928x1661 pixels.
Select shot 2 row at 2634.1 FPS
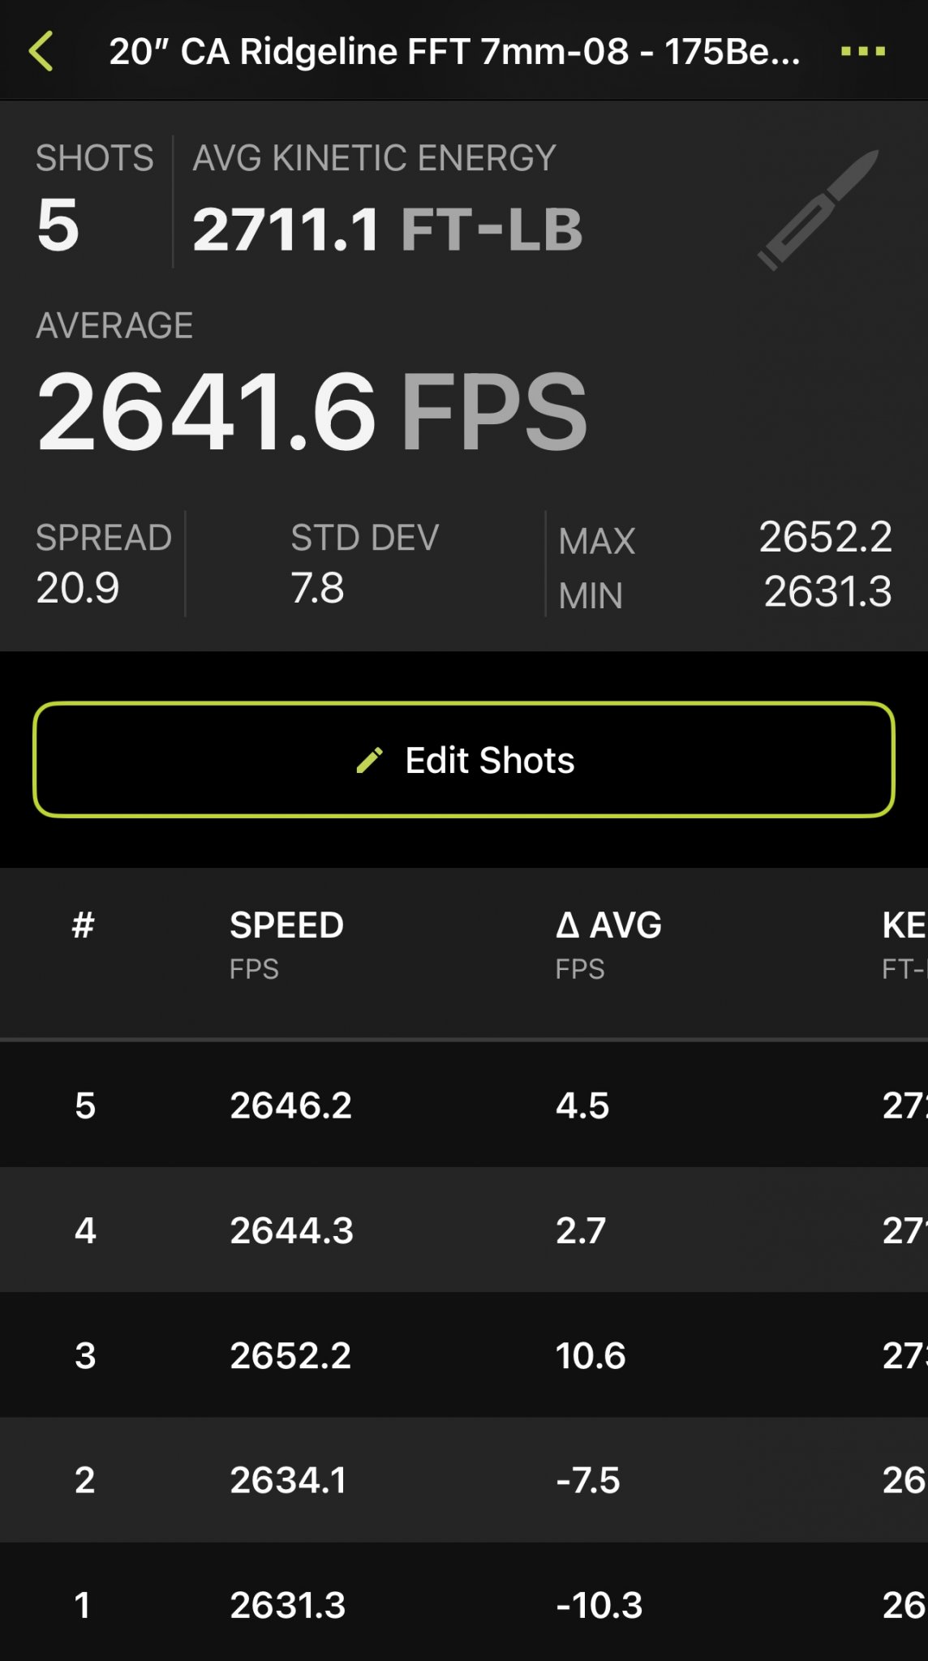[464, 1479]
